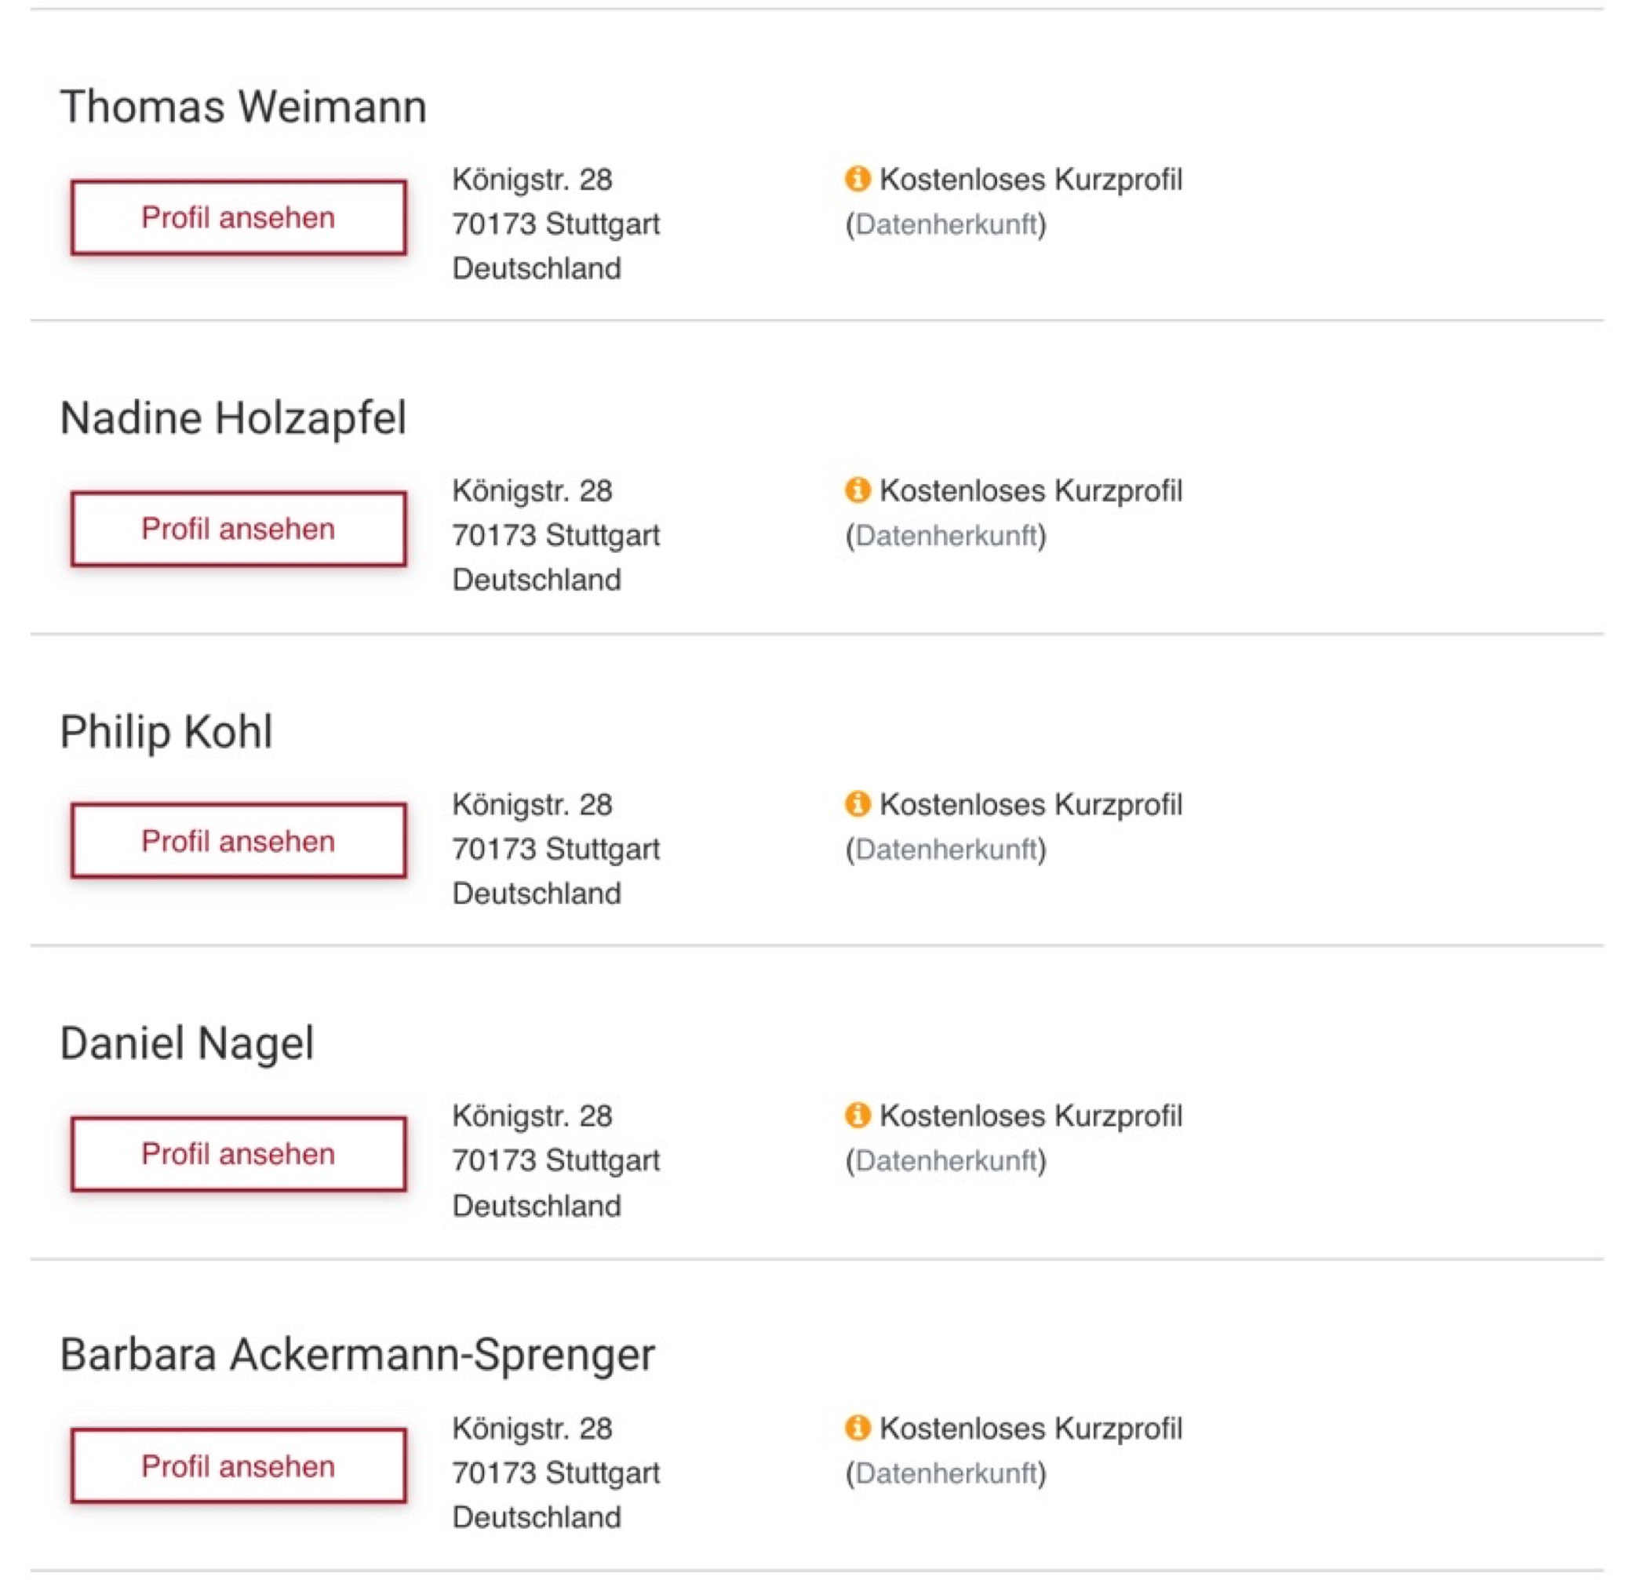Image resolution: width=1635 pixels, height=1580 pixels.
Task: Follow Datenherkunft link under Nadine Holzapfel
Action: coord(946,536)
